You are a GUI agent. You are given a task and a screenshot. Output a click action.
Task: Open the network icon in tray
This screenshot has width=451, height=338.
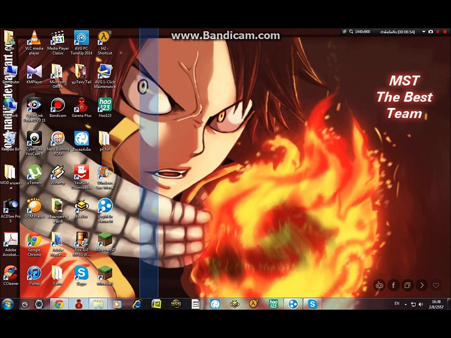click(413, 304)
